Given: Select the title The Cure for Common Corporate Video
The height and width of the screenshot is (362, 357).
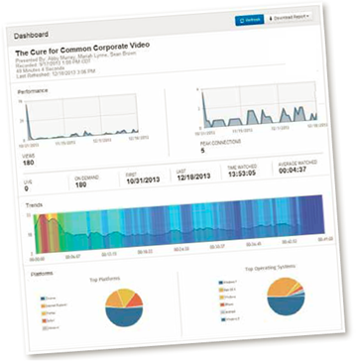Looking at the screenshot, I should click(82, 50).
